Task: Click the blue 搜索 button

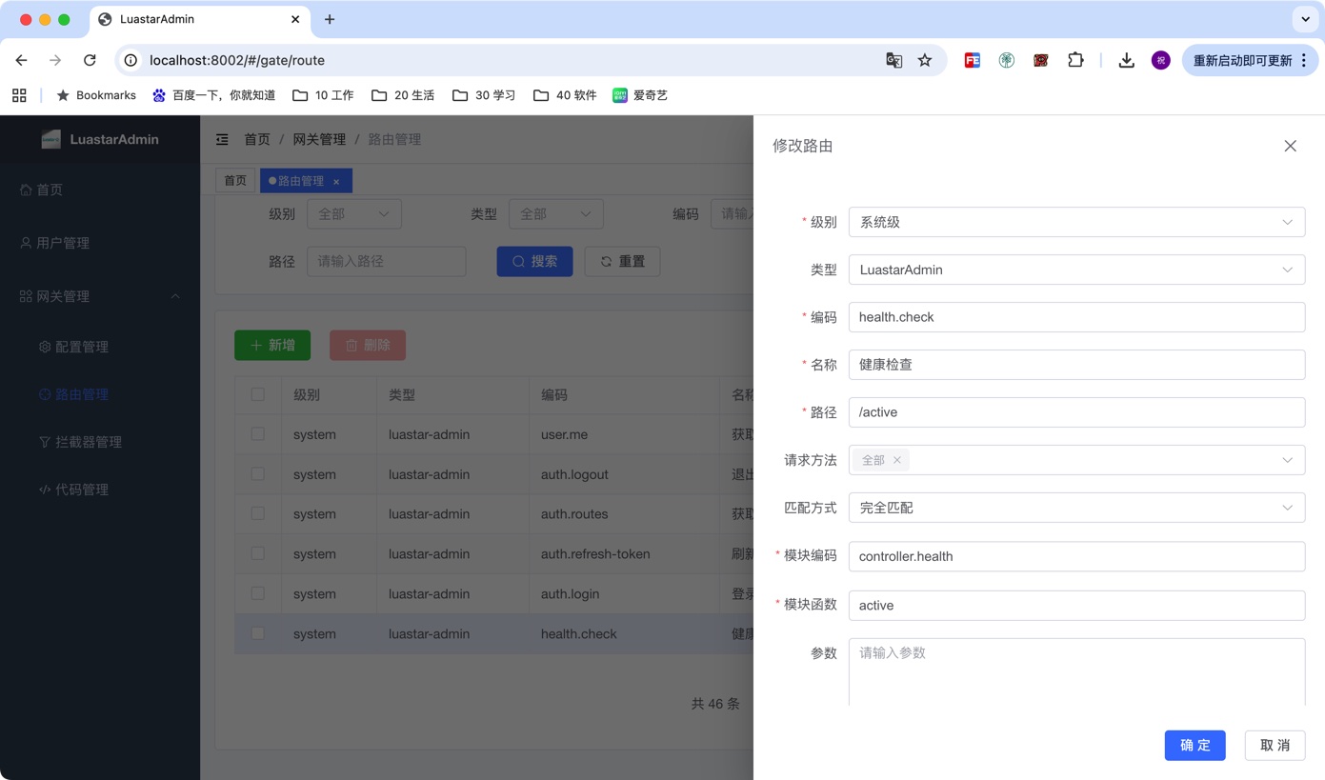Action: pyautogui.click(x=534, y=261)
